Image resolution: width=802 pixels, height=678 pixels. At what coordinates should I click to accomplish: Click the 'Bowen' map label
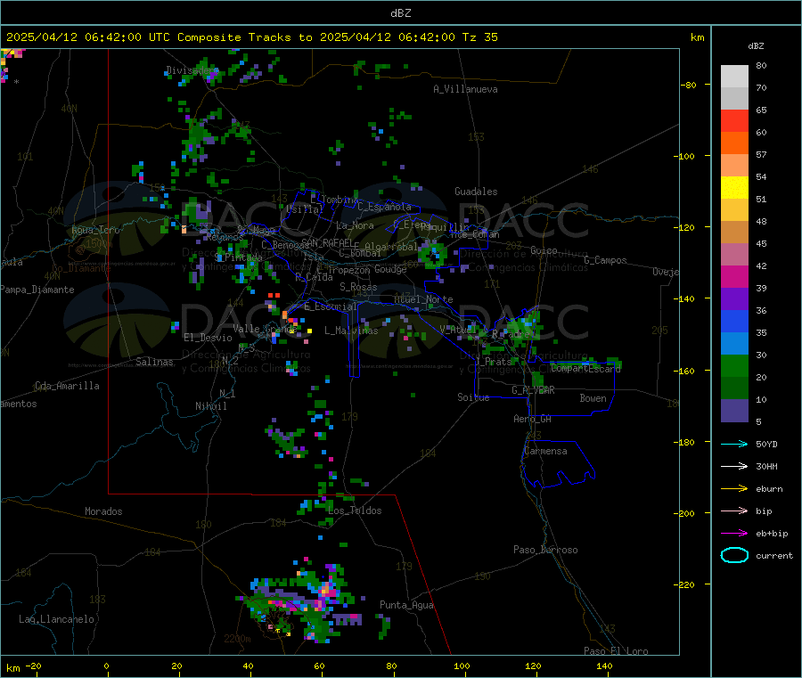click(x=593, y=398)
